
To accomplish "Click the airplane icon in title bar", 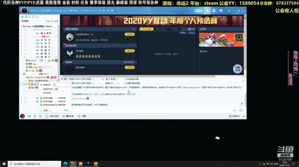I will pos(104,11).
